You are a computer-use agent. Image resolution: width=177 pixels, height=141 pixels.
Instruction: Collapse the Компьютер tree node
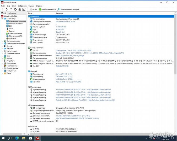(2, 19)
